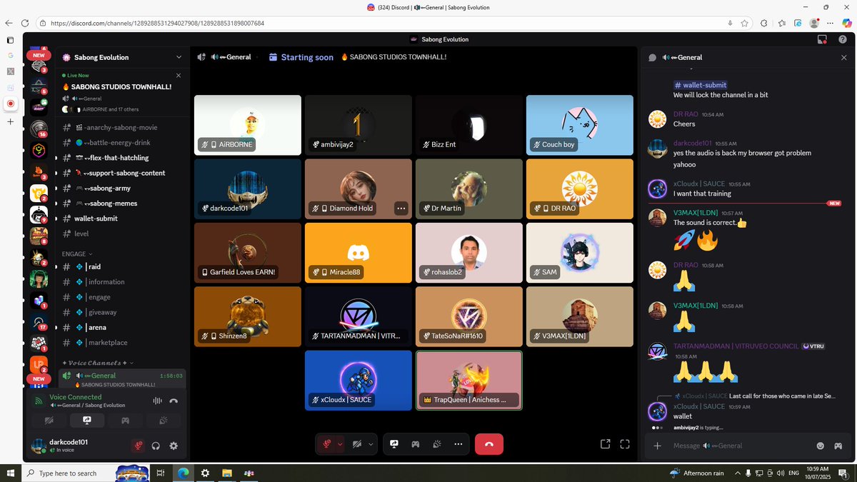Open game controller icon in message box
The image size is (857, 482).
838,446
